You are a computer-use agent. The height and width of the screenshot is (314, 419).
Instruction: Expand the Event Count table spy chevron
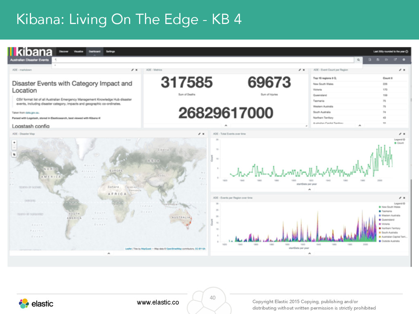[x=360, y=126]
